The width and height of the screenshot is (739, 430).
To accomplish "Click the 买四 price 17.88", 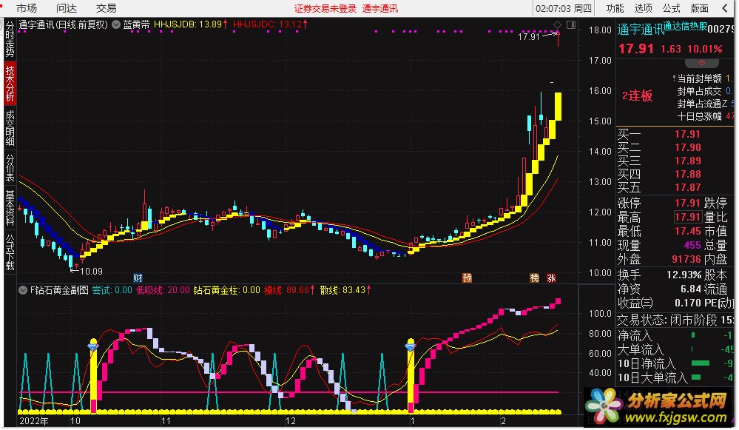I will (688, 174).
